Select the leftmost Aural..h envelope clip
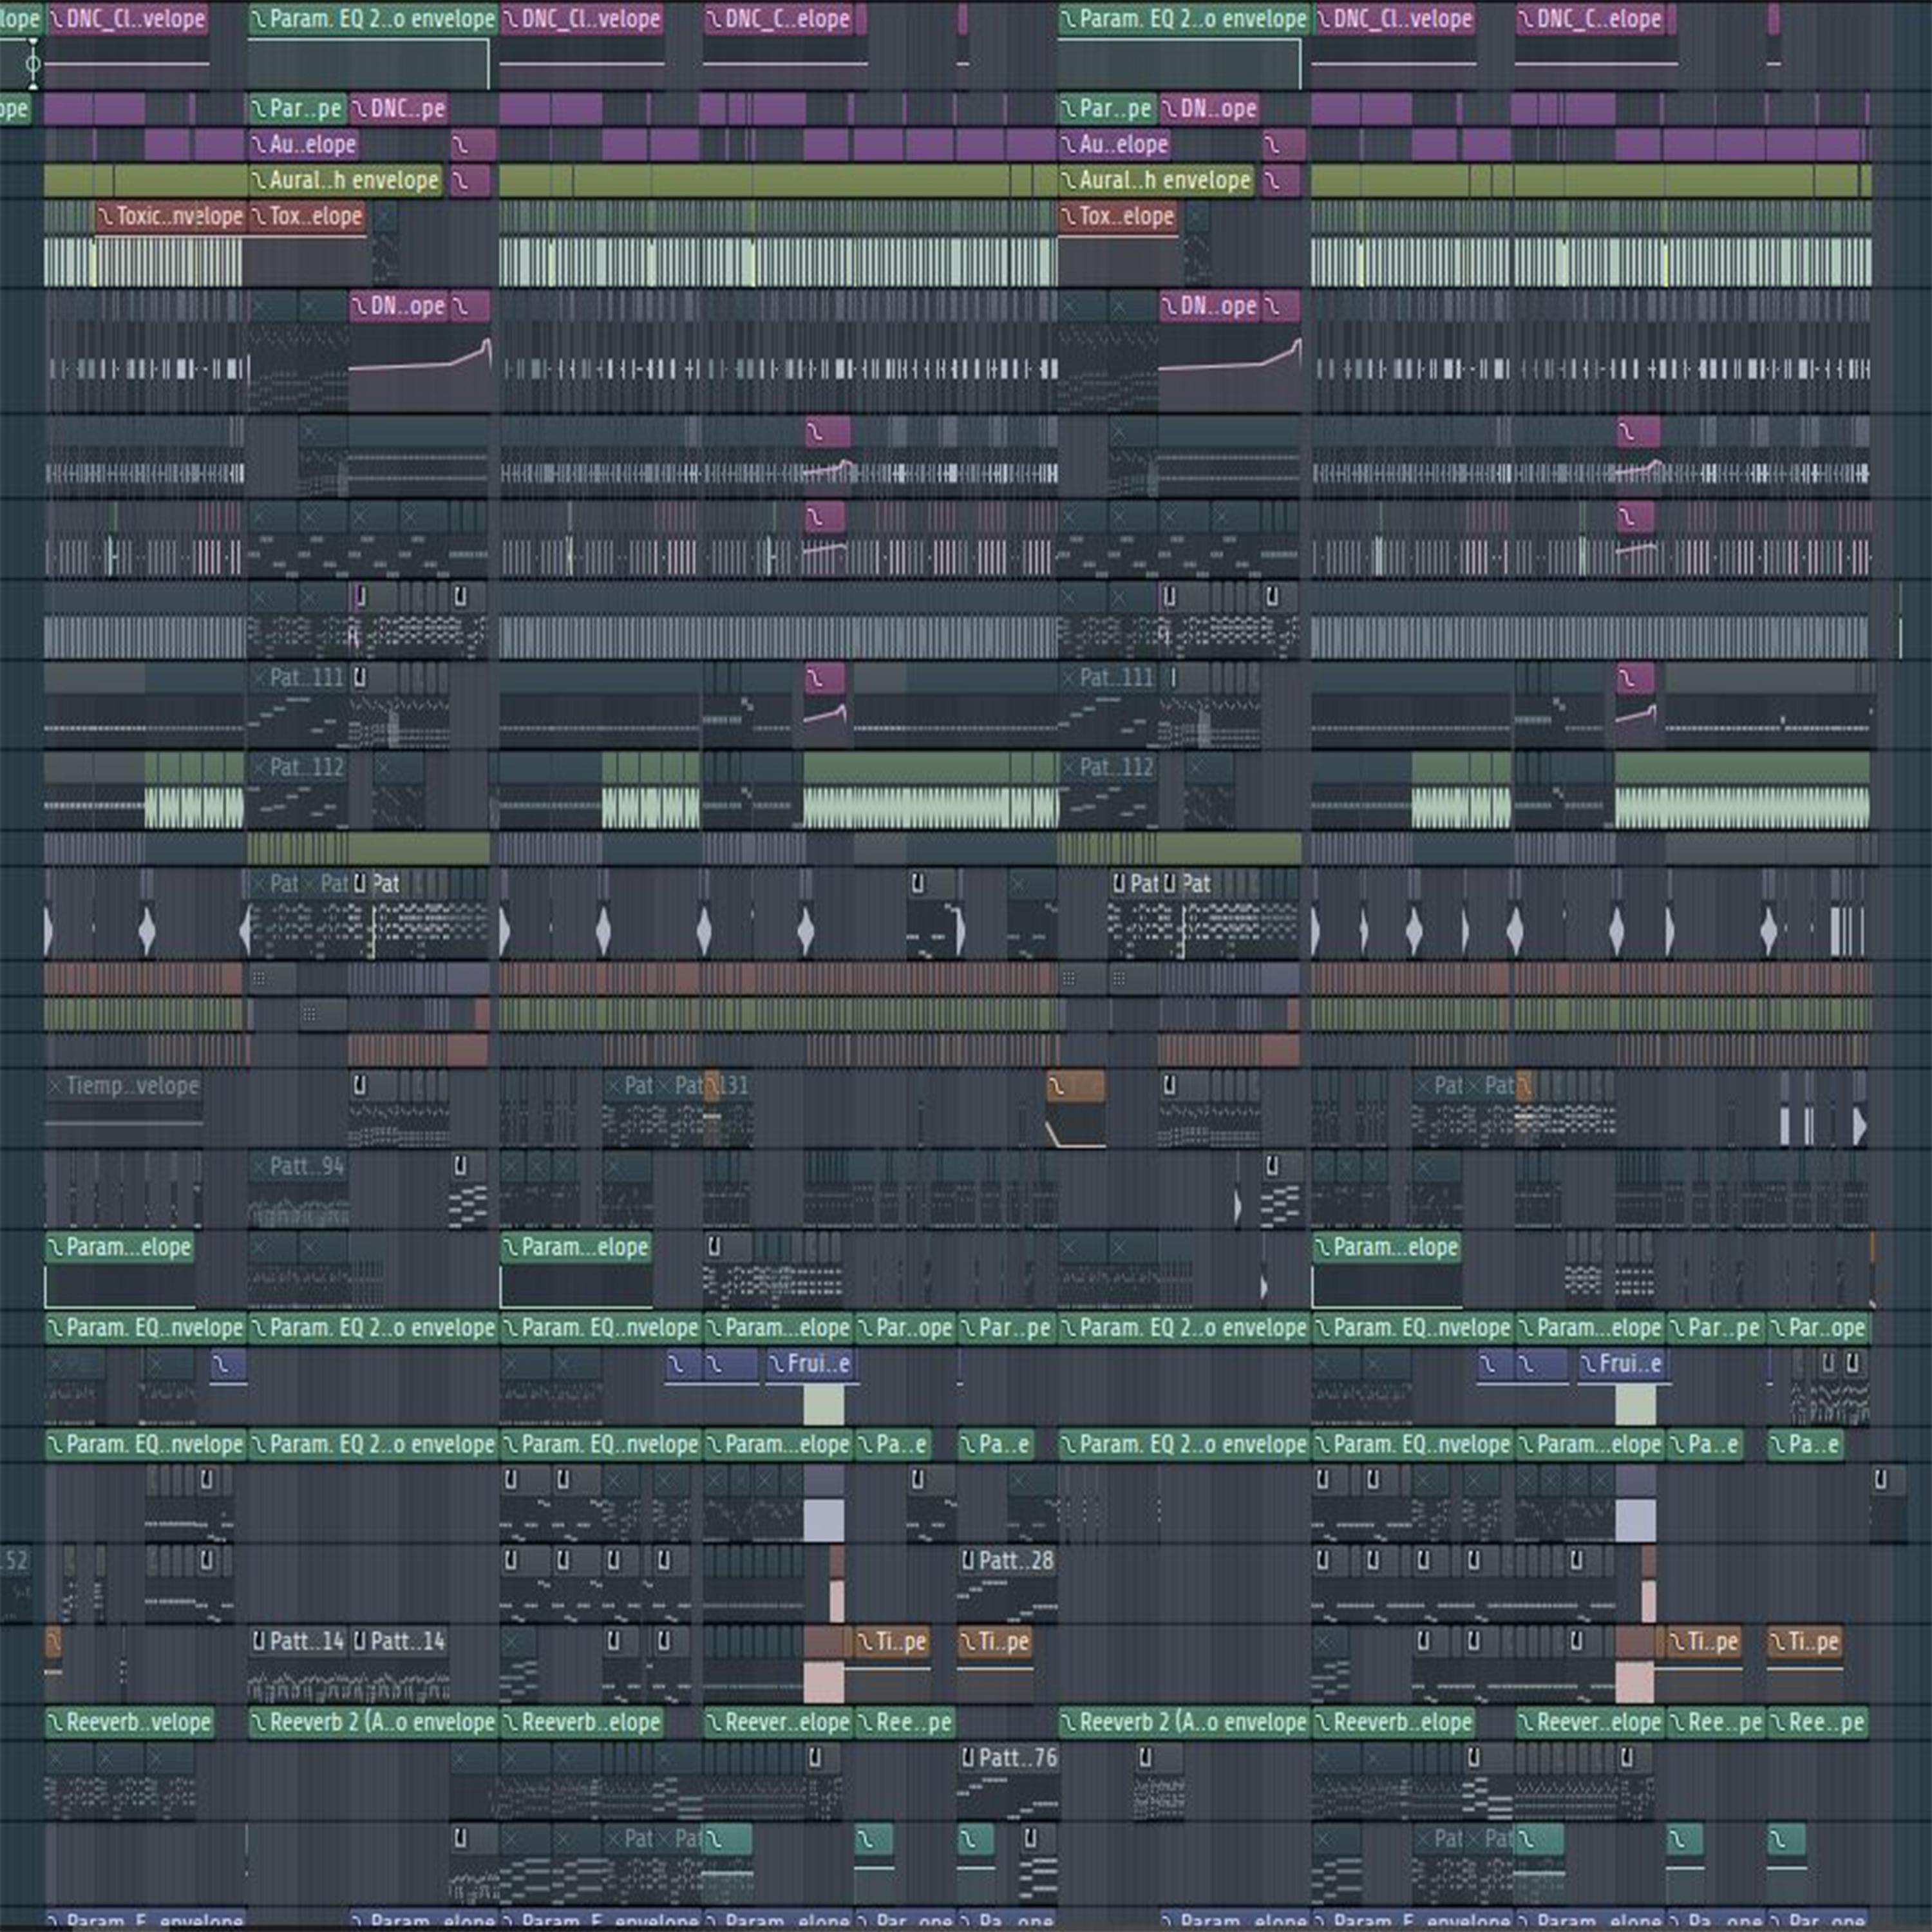Image resolution: width=1932 pixels, height=1932 pixels. coord(345,180)
